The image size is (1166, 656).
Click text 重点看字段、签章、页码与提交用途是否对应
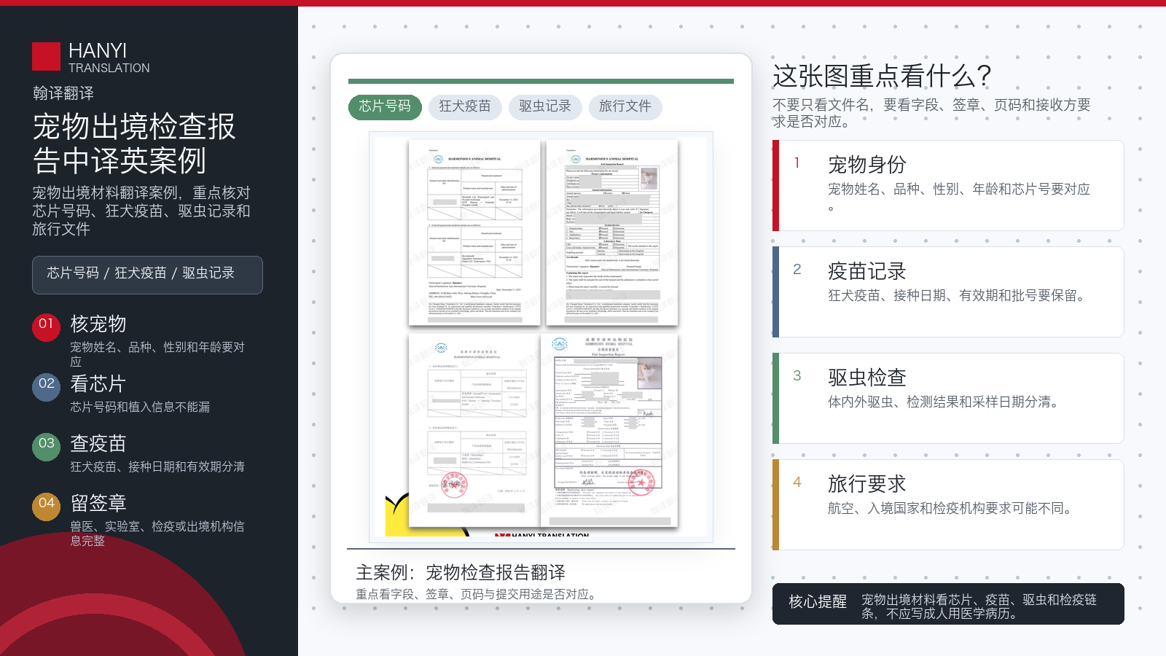475,595
